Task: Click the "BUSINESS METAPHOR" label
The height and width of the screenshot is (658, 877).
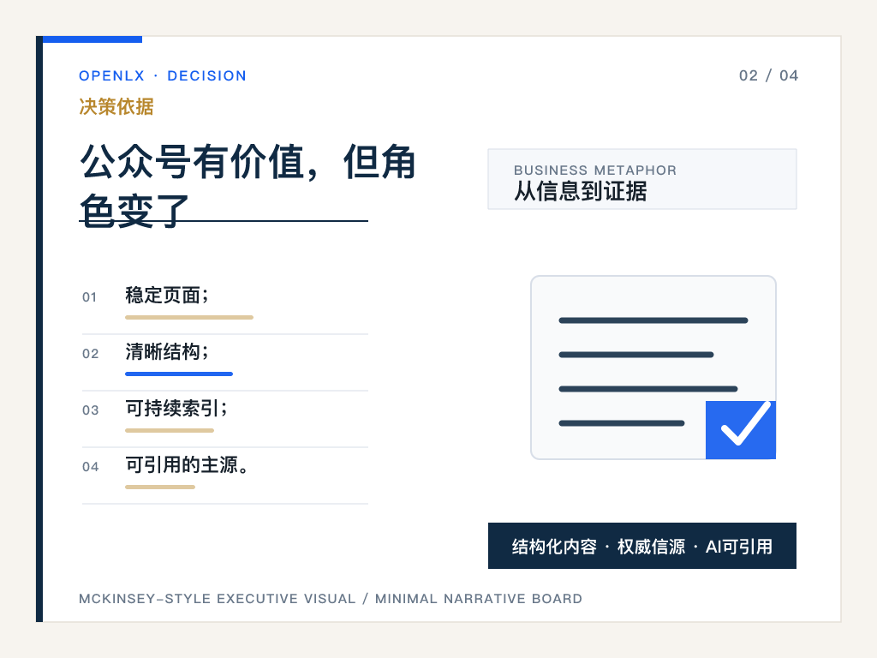Action: [595, 170]
